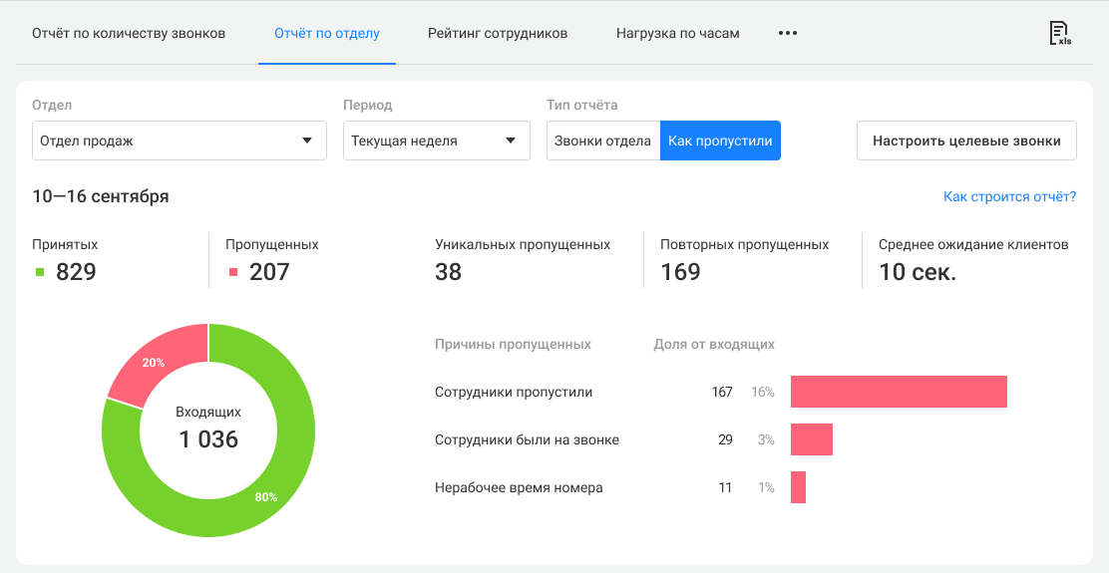This screenshot has height=573, width=1109.
Task: Open the 'Отдел продаж' department dropdown
Action: 180,141
